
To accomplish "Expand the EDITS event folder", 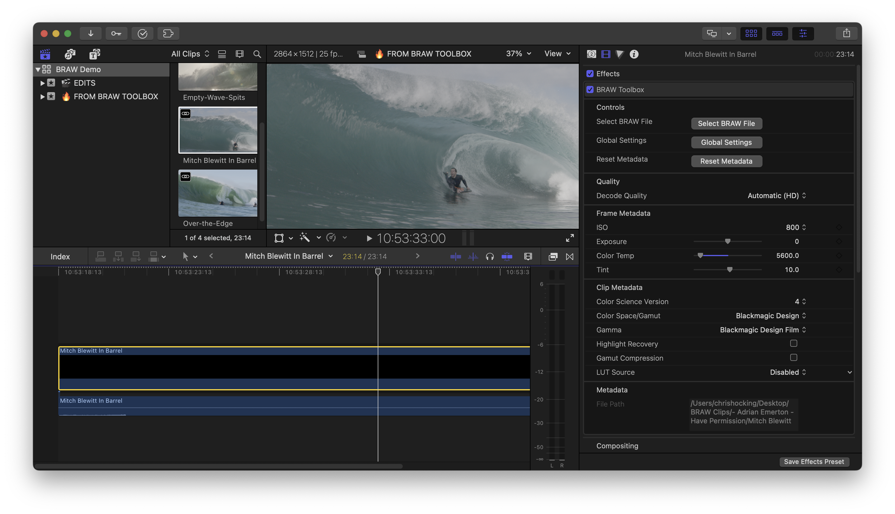I will point(42,83).
